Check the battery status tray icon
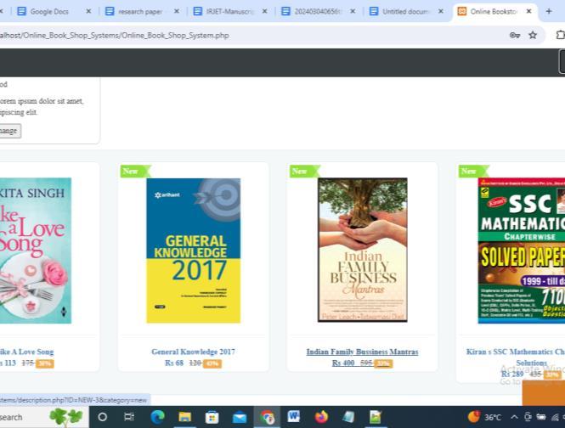This screenshot has width=565, height=428. (x=541, y=417)
